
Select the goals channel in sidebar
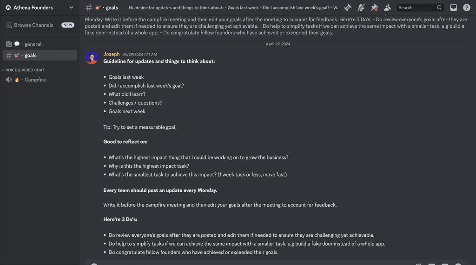point(40,55)
